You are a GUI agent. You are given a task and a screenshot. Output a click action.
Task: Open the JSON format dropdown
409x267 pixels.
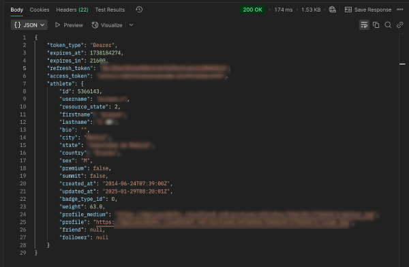click(29, 25)
